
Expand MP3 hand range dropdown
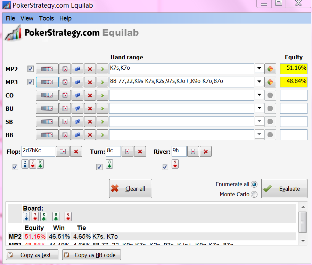point(259,82)
